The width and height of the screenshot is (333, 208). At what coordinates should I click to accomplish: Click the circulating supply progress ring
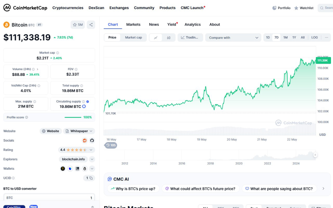(x=84, y=106)
